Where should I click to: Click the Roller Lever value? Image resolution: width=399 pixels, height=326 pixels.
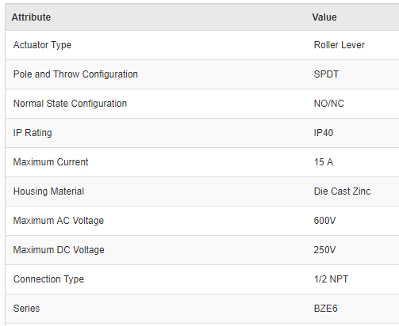pos(339,45)
